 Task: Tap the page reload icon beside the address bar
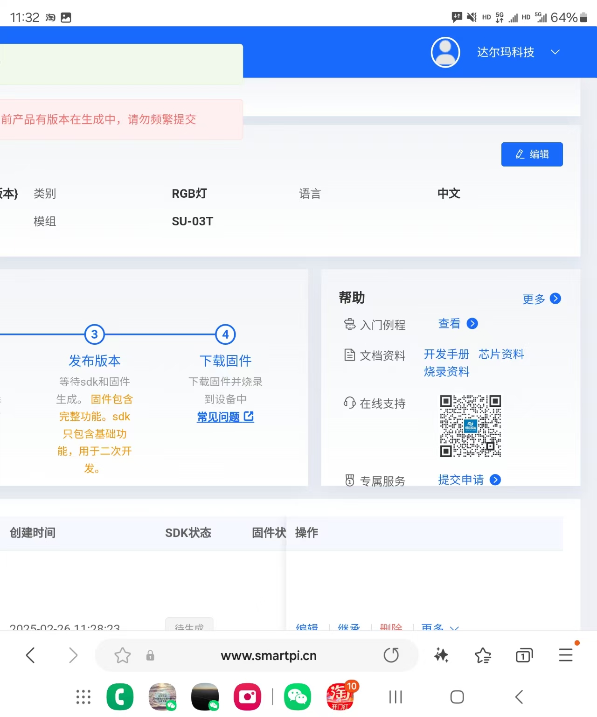tap(391, 655)
